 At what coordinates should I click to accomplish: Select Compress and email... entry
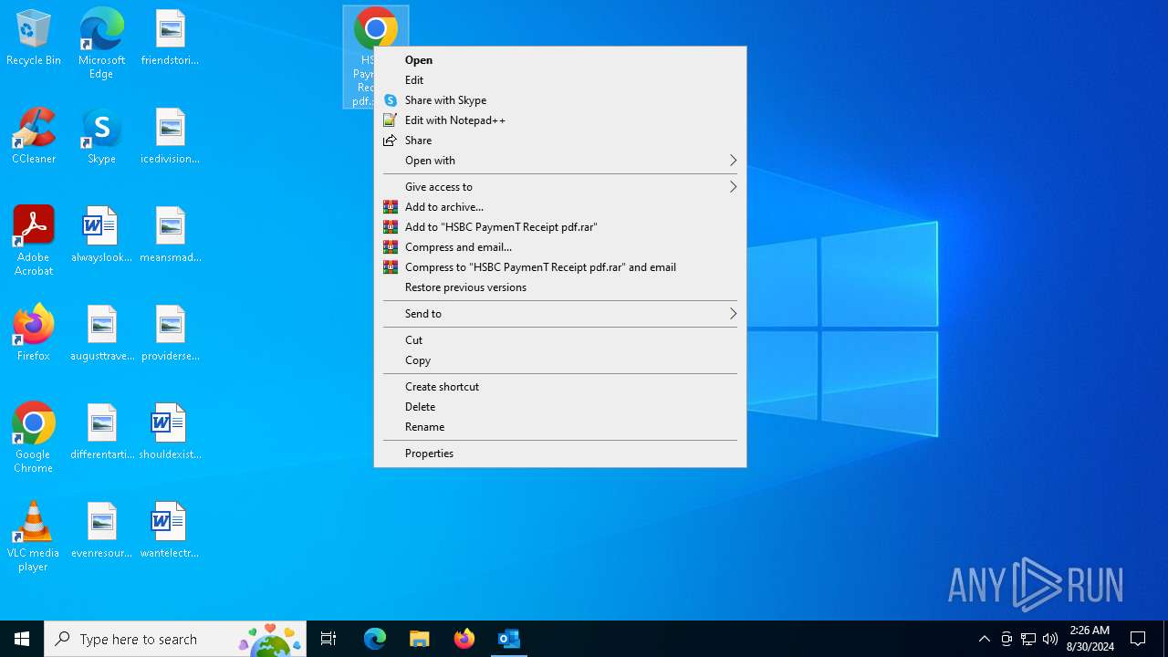tap(560, 247)
